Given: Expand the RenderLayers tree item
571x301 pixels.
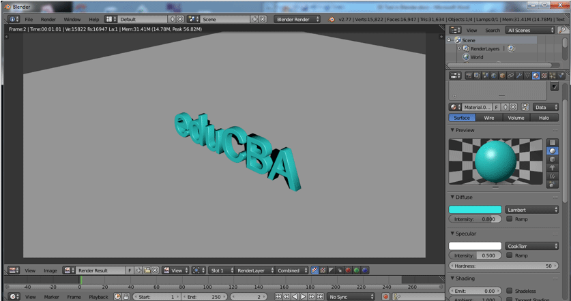Looking at the screenshot, I should coord(459,48).
